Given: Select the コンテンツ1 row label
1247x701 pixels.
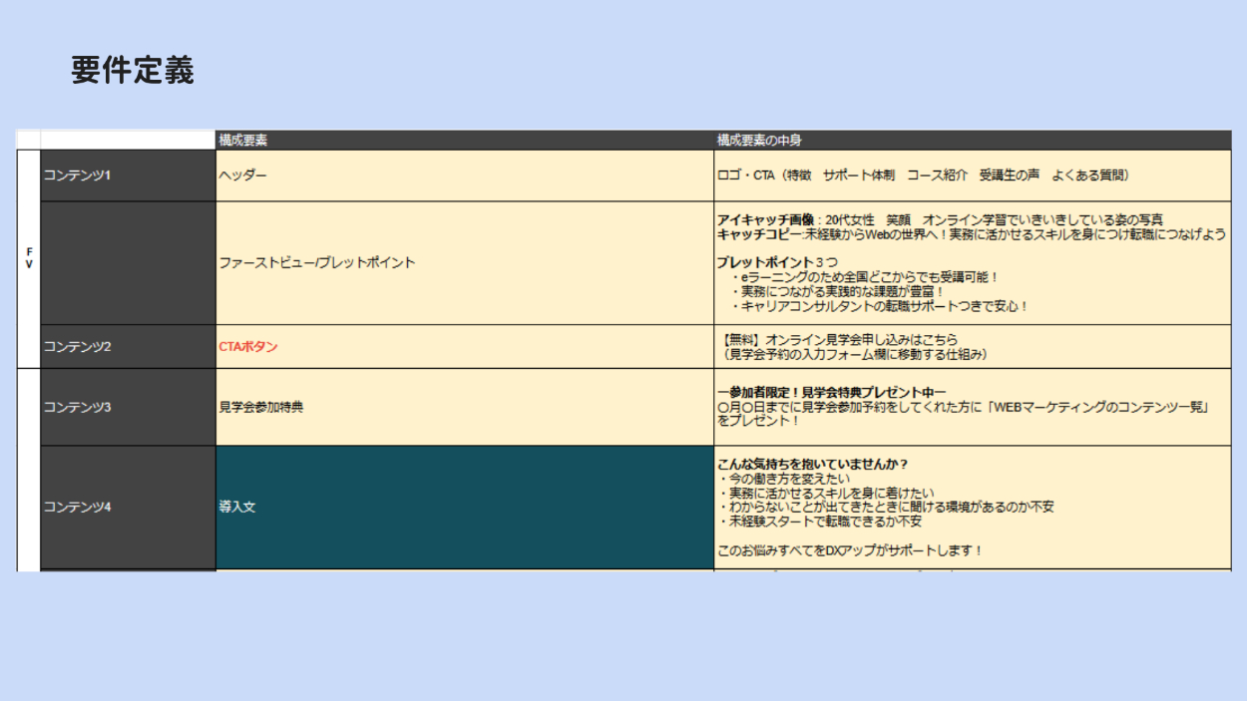Looking at the screenshot, I should (x=77, y=175).
